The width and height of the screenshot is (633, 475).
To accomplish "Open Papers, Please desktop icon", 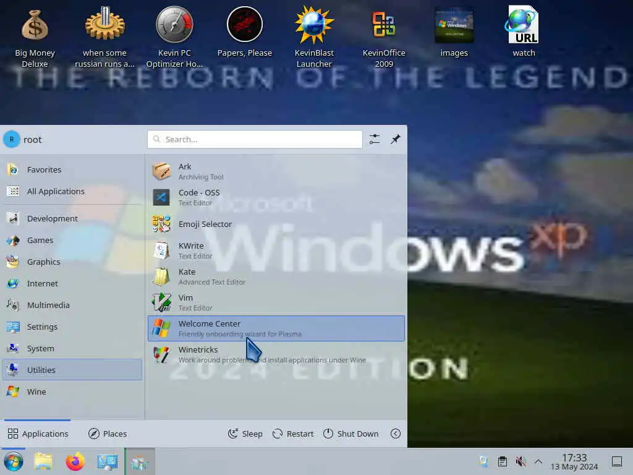I will point(245,32).
